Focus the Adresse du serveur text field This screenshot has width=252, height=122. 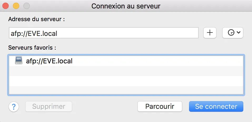[x=104, y=33]
